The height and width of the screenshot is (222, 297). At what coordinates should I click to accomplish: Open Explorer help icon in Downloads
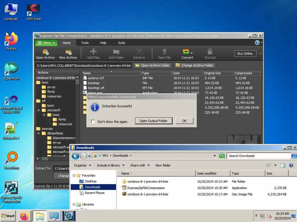[291, 165]
